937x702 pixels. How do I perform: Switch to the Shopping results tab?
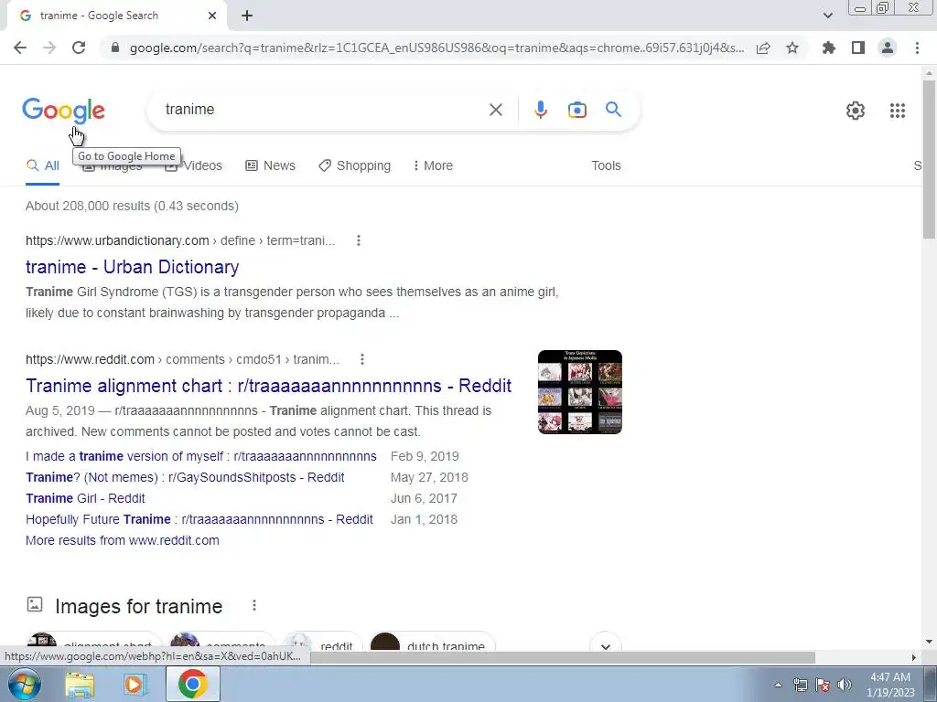354,165
